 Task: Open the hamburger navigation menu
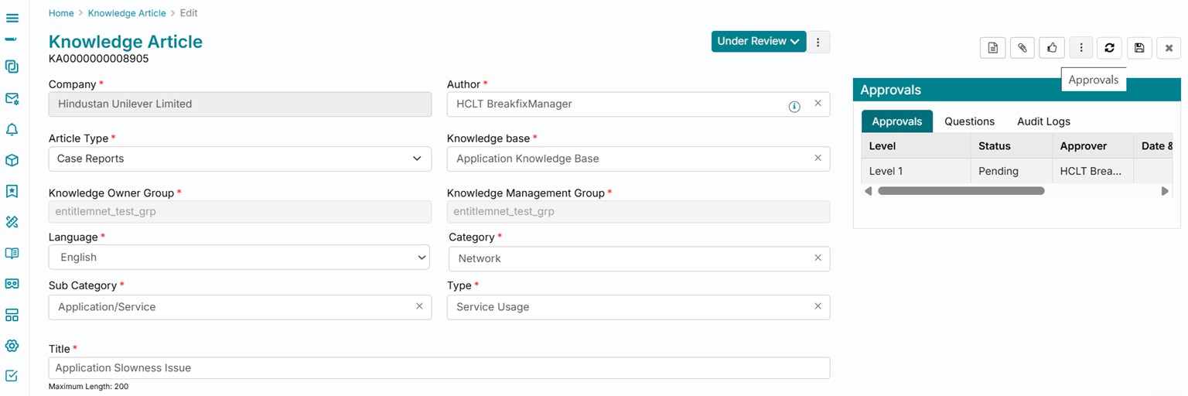(x=12, y=18)
